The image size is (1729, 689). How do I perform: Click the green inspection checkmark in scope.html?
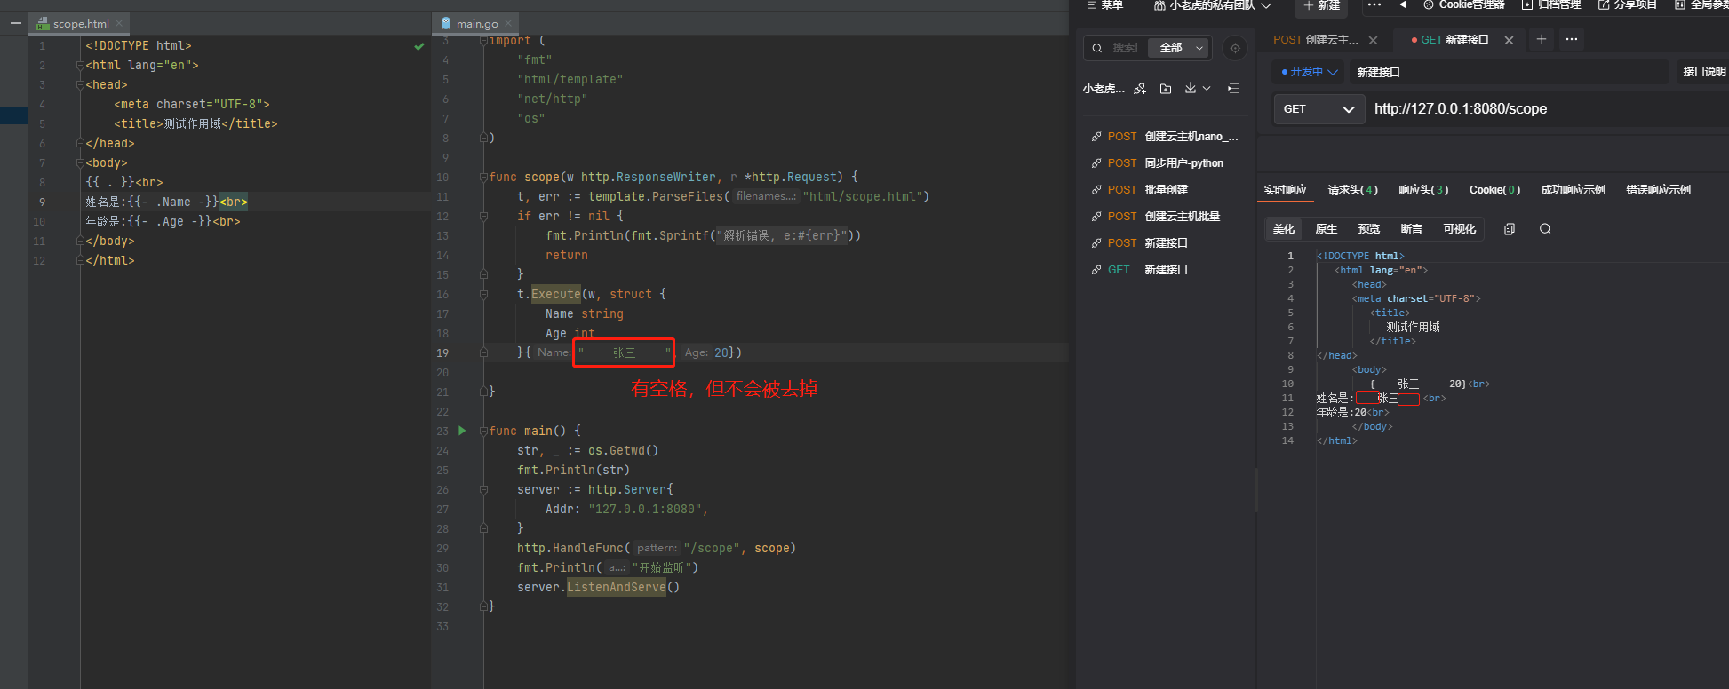419,46
